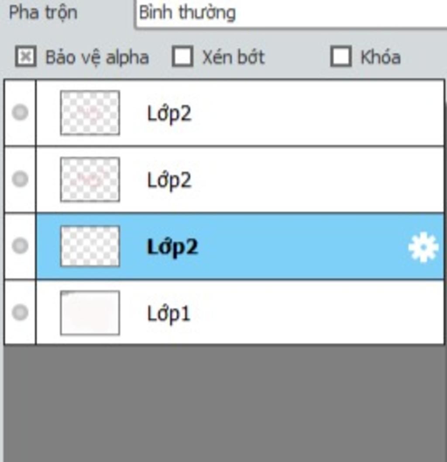Viewport: 447px width, 462px height.
Task: Click thumbnail of the highlighted Lớp2 layer
Action: [90, 246]
